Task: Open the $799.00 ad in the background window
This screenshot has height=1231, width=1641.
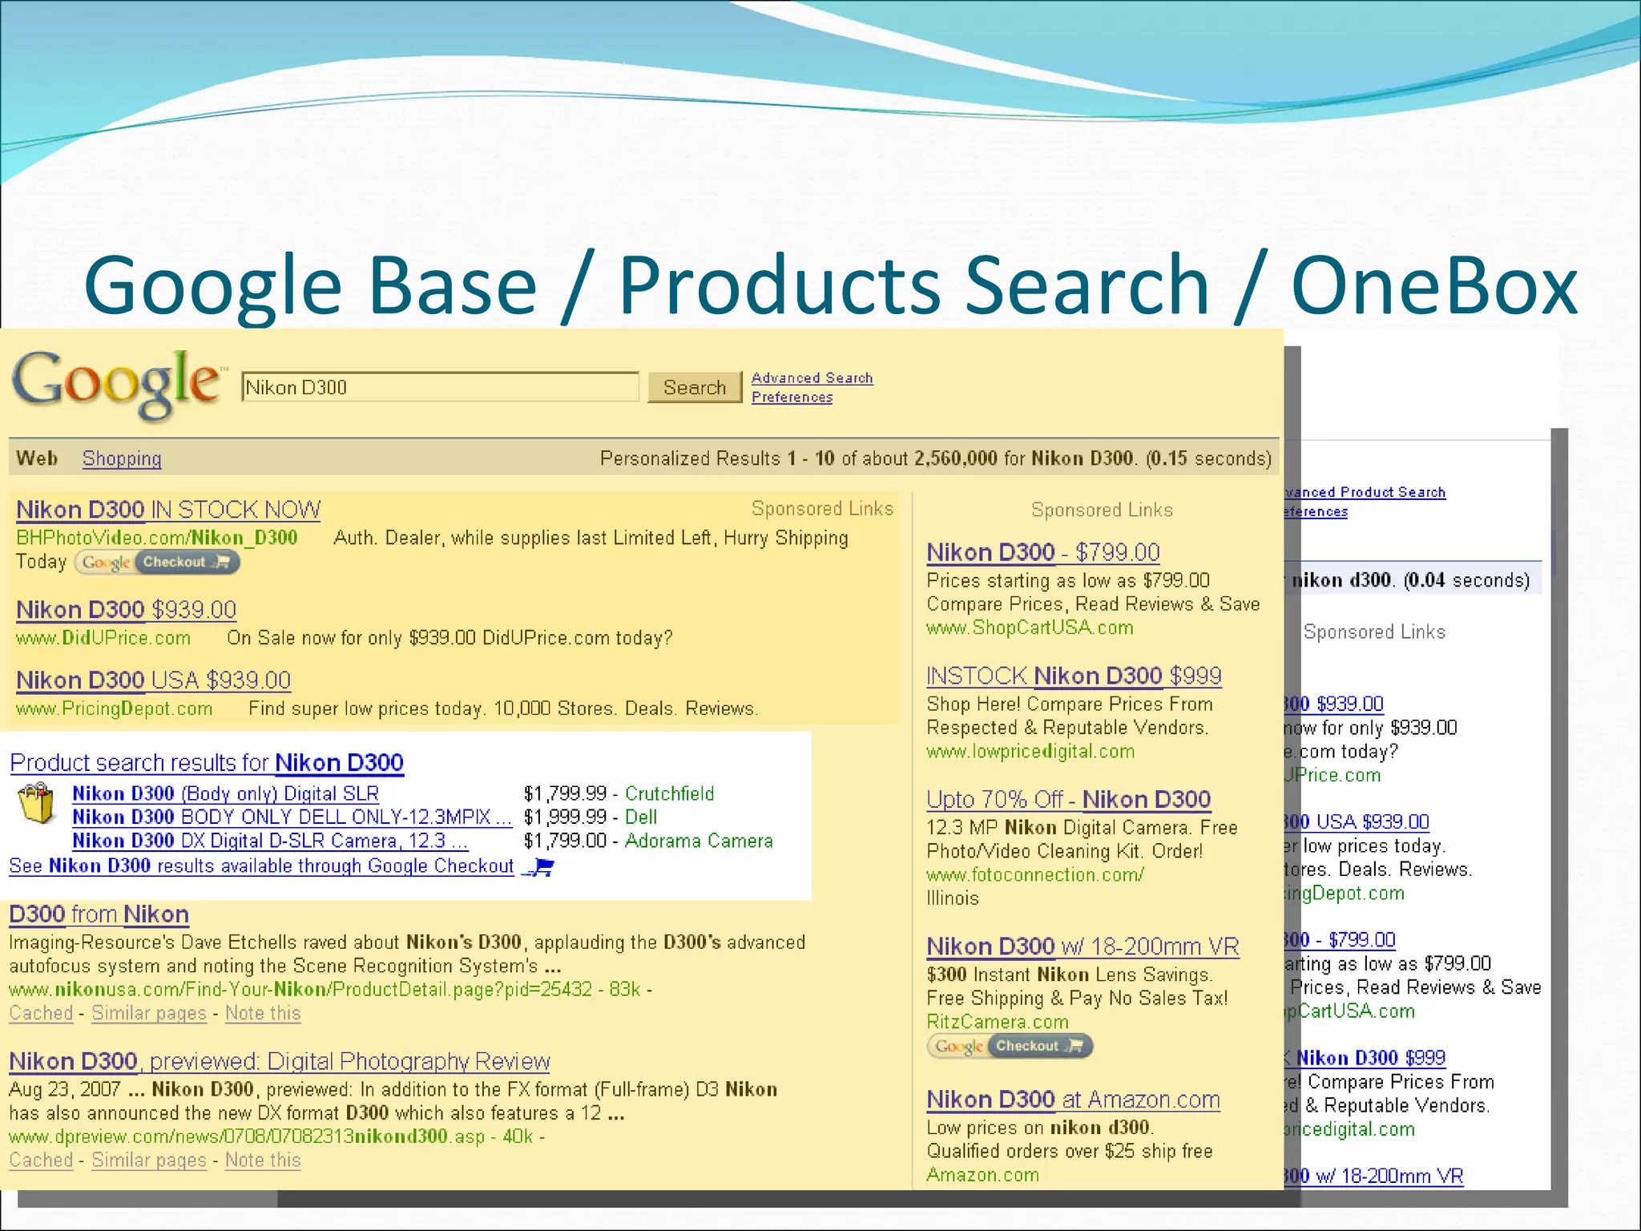Action: pos(1341,939)
